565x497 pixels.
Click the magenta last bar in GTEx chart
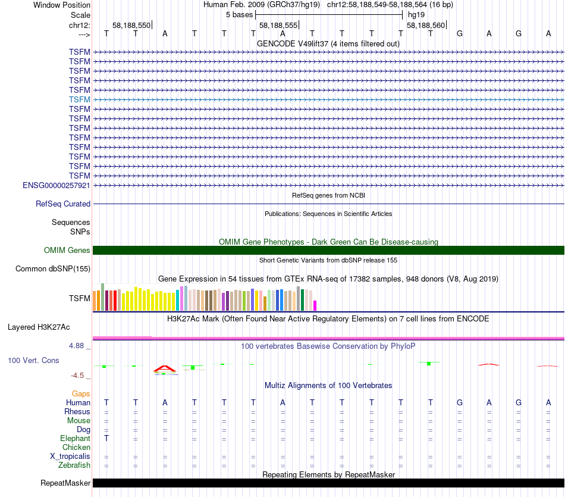tap(315, 305)
